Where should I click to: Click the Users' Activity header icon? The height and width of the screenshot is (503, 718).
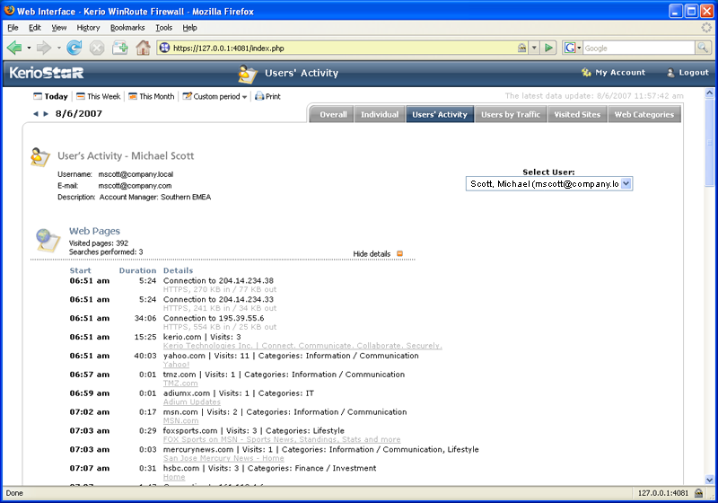[248, 74]
